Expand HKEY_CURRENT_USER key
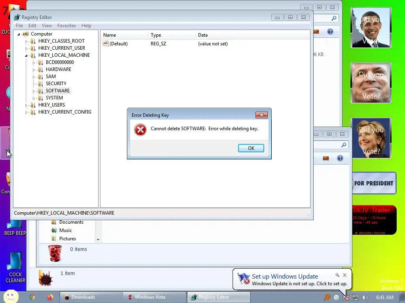The width and height of the screenshot is (405, 303). (x=26, y=48)
